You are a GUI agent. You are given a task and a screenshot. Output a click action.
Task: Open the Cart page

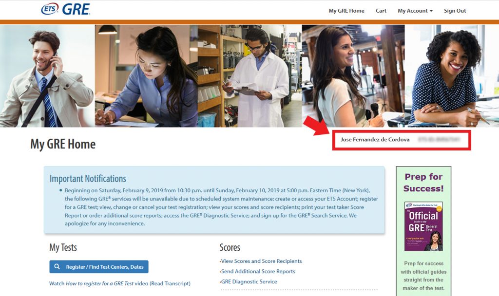pos(381,11)
